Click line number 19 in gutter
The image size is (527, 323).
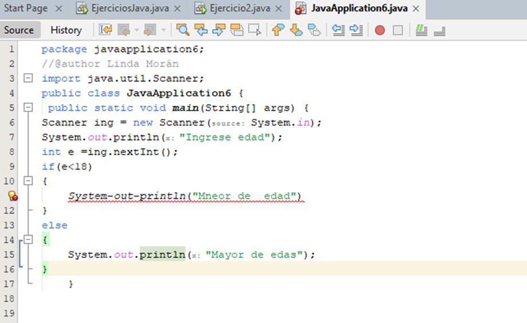tap(9, 313)
